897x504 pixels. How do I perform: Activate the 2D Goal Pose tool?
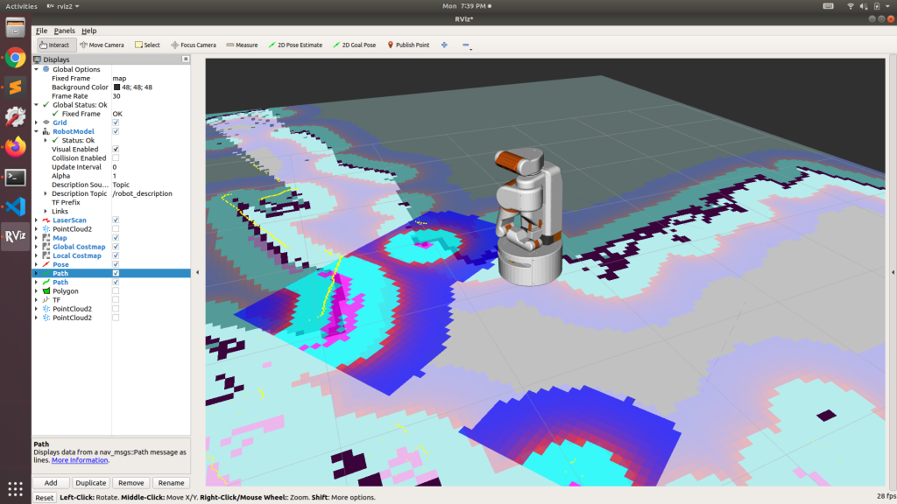point(354,45)
